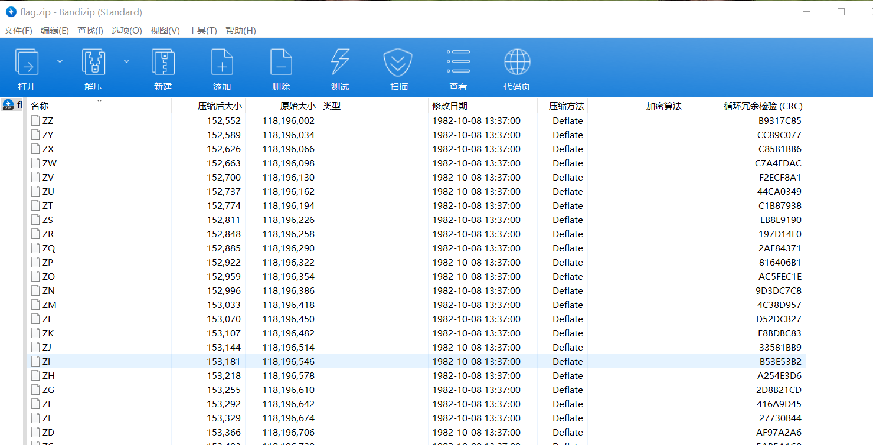
Task: Click the file icon of ZO
Action: pos(36,276)
